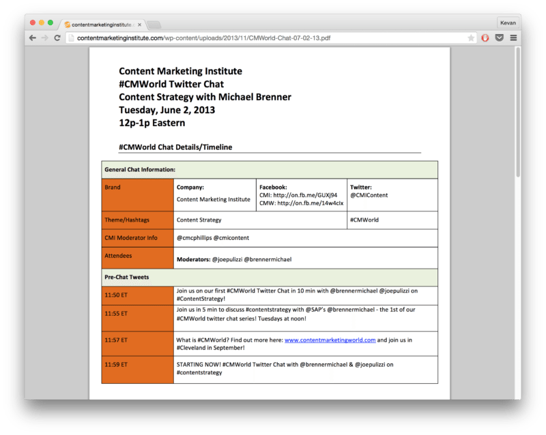Screen dimensions: 546x435
Task: Go back to the previous page
Action: click(33, 38)
